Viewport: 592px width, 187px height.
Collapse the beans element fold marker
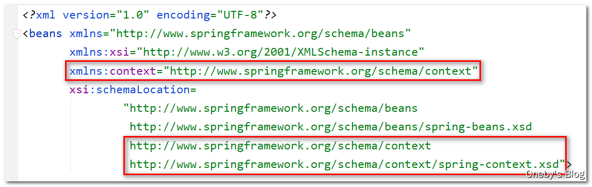pos(17,35)
